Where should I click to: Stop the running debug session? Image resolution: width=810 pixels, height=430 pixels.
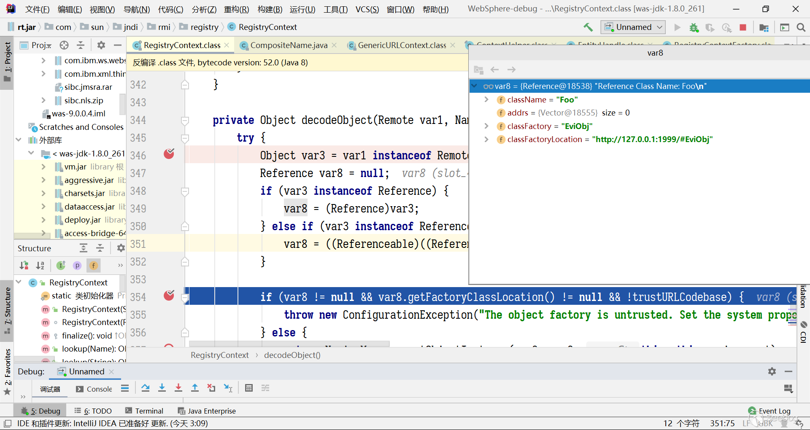(x=743, y=27)
